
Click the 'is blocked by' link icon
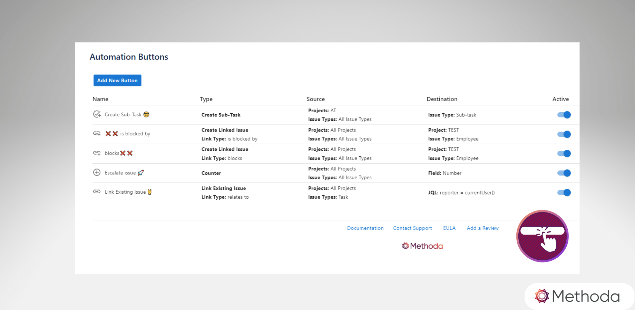tap(97, 134)
